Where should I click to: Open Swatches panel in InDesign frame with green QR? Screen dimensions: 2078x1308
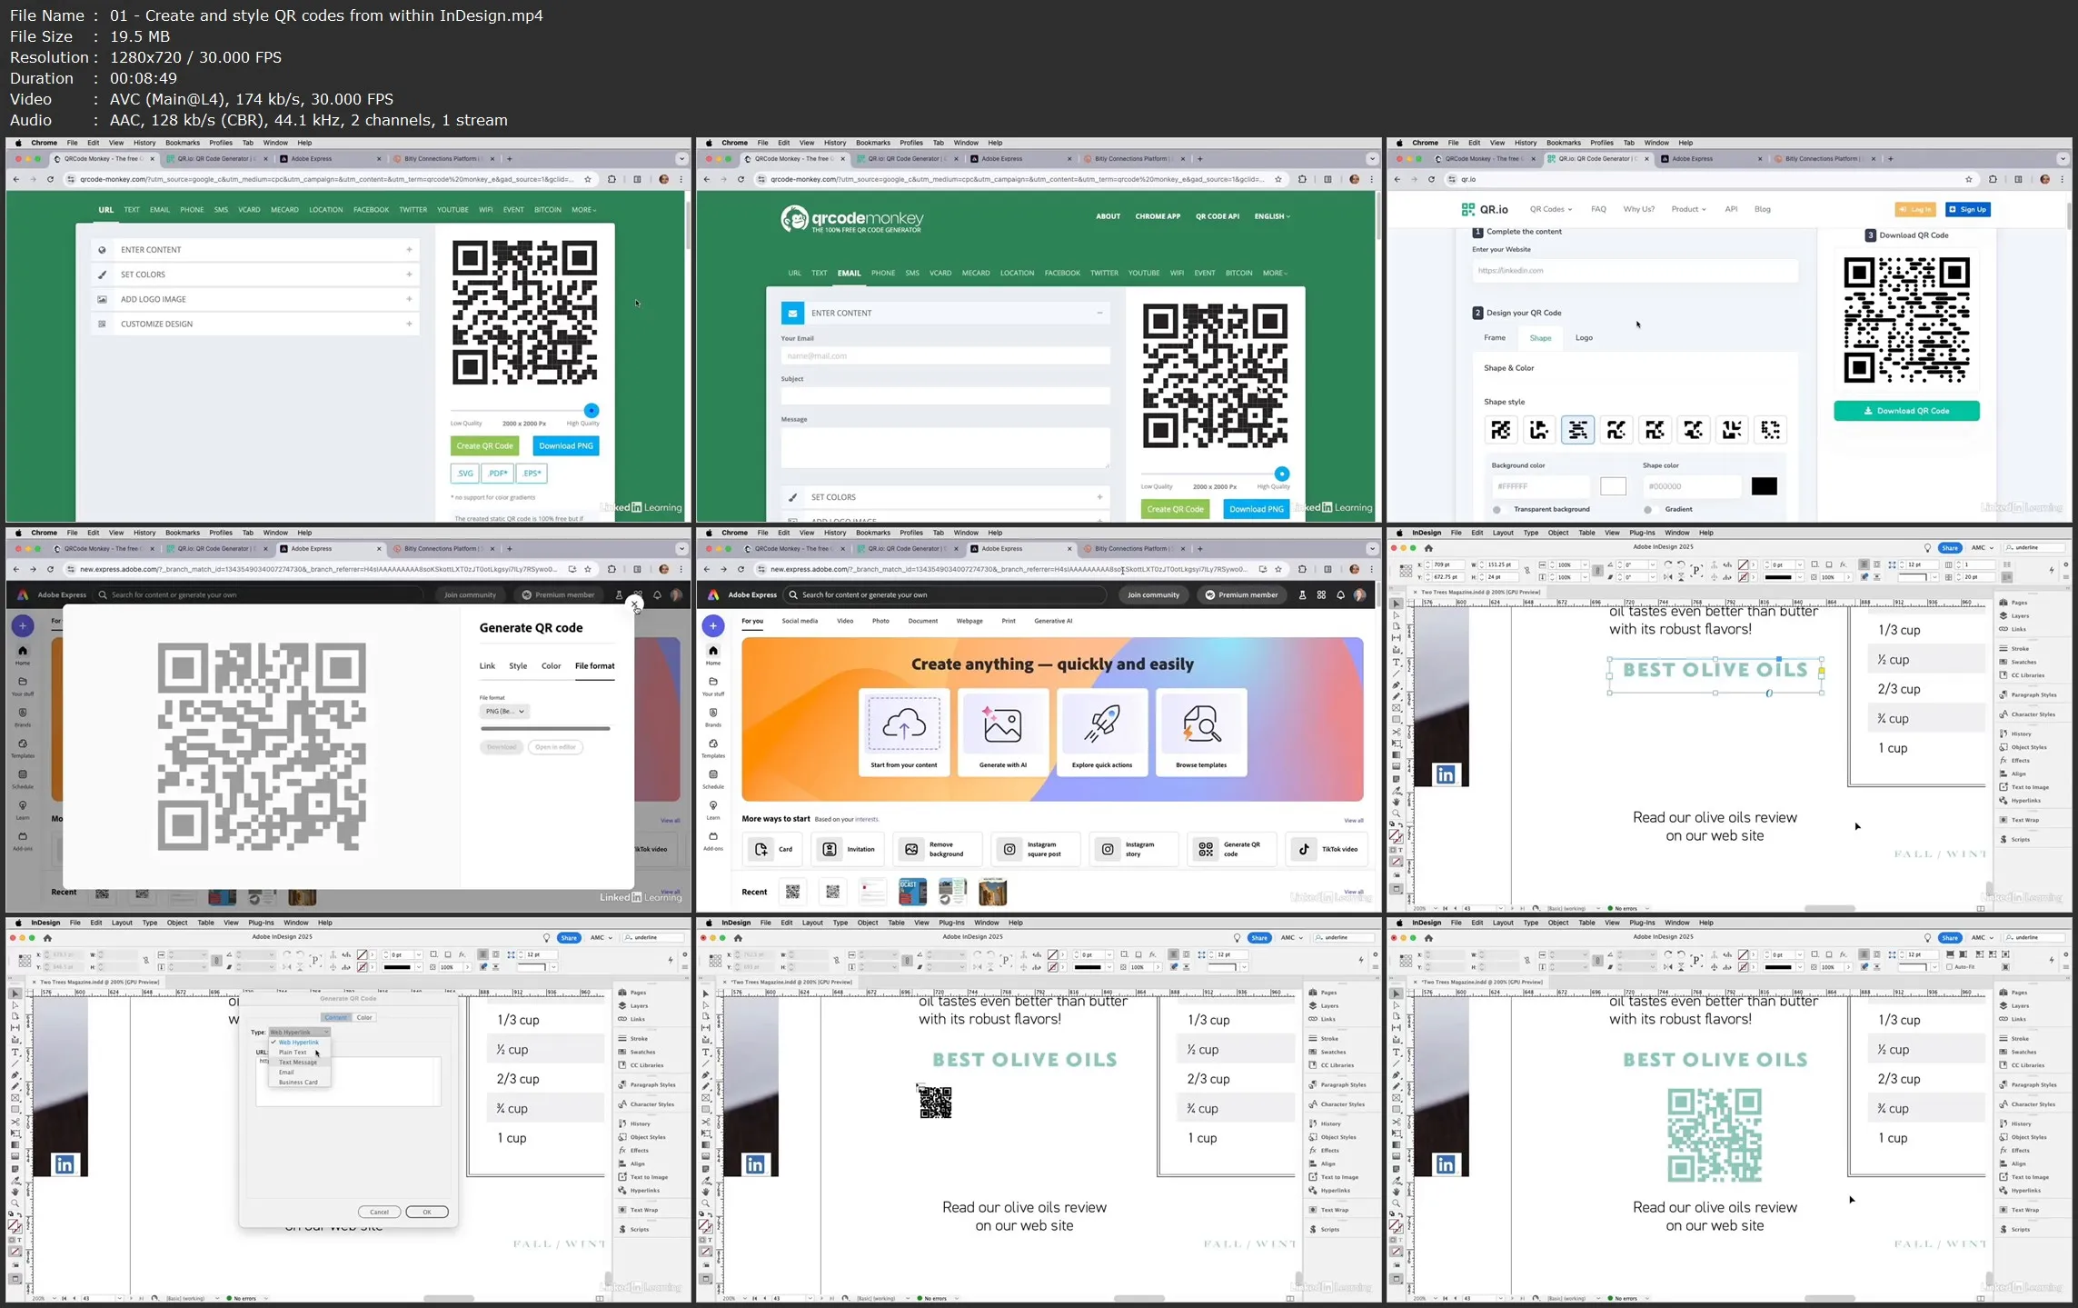click(x=2022, y=1052)
